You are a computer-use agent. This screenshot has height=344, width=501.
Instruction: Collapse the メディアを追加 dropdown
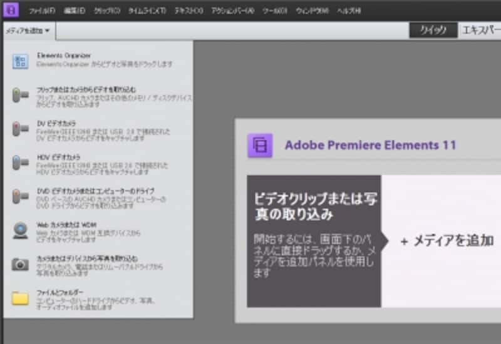pyautogui.click(x=28, y=31)
